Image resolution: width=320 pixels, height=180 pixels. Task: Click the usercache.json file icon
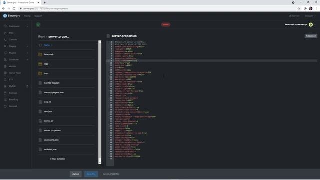pos(40,140)
